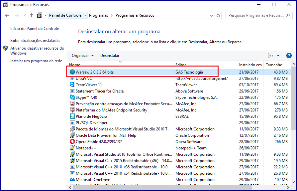This screenshot has width=297, height=191.
Task: Click the Oracle Data Provider icon
Action: point(72,135)
